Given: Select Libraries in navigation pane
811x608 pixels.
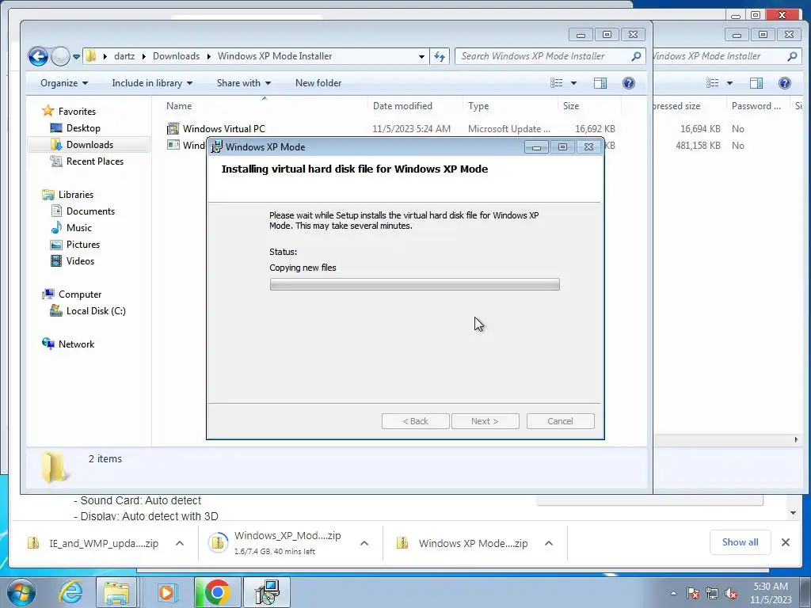Looking at the screenshot, I should 75,195.
